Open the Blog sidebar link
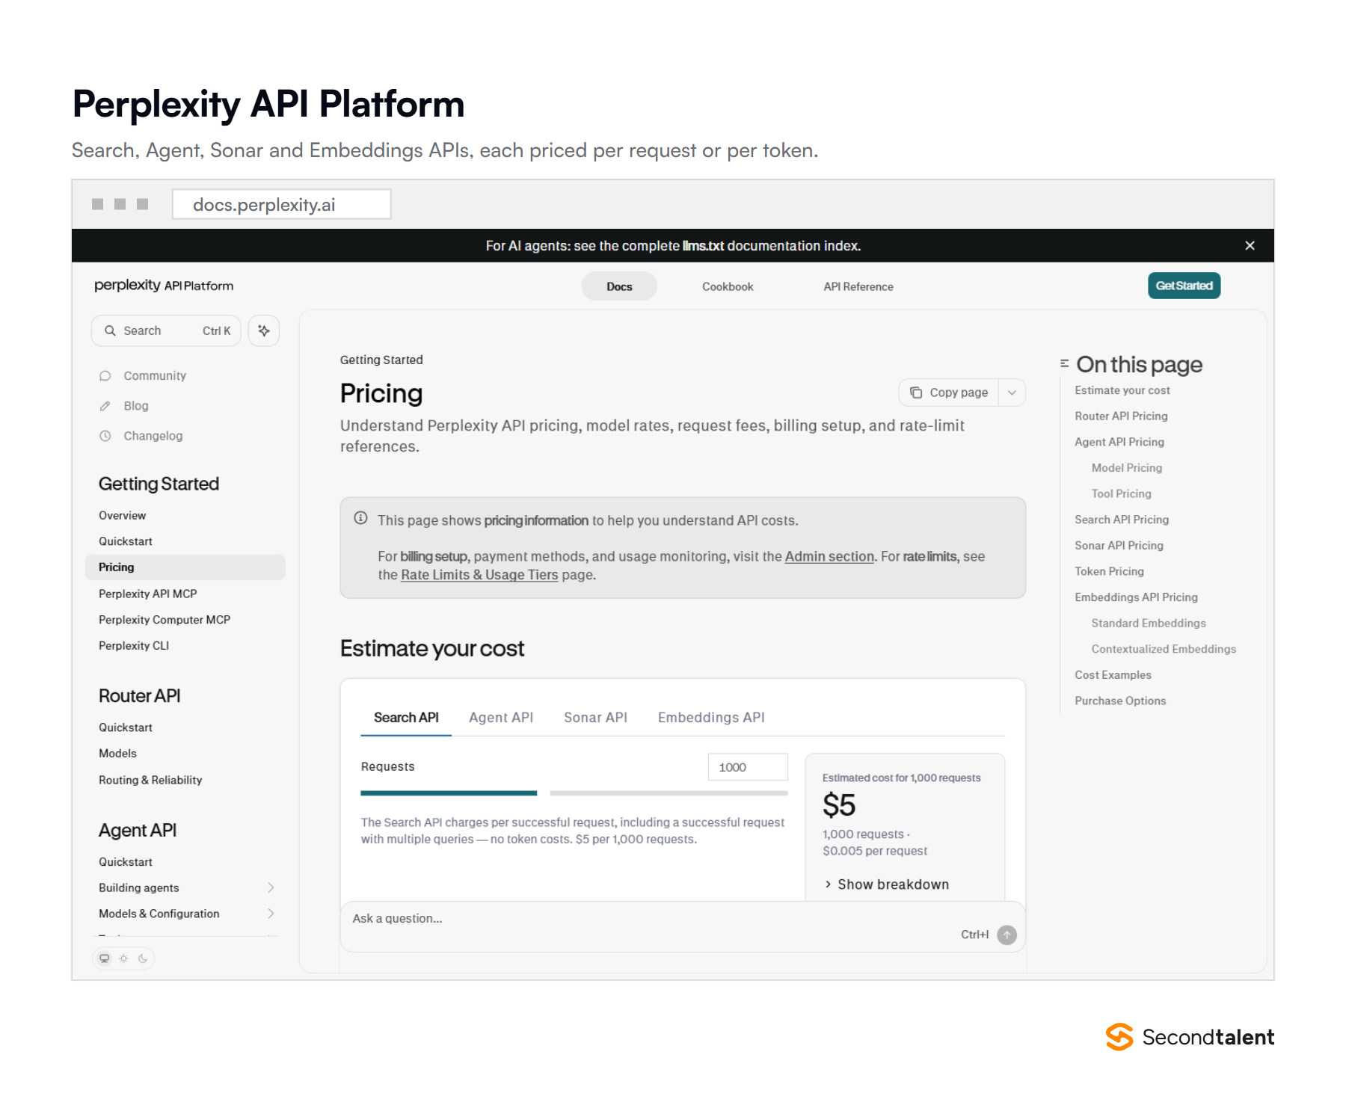Screen dimensions: 1346x1117 136,406
